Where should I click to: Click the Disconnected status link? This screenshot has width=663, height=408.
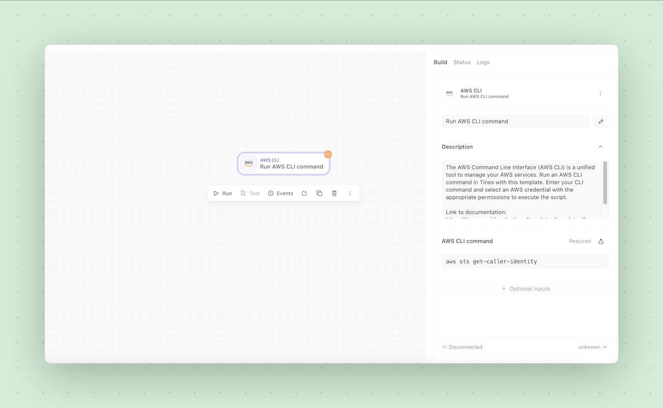pos(462,347)
